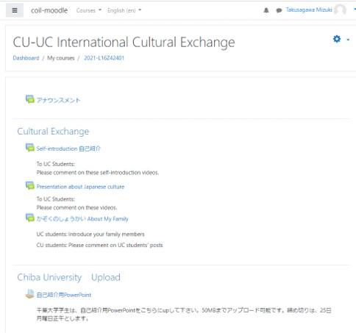The height and width of the screenshot is (333, 356).
Task: Click 'Please comment on these videos.' text
Action: coord(76,208)
